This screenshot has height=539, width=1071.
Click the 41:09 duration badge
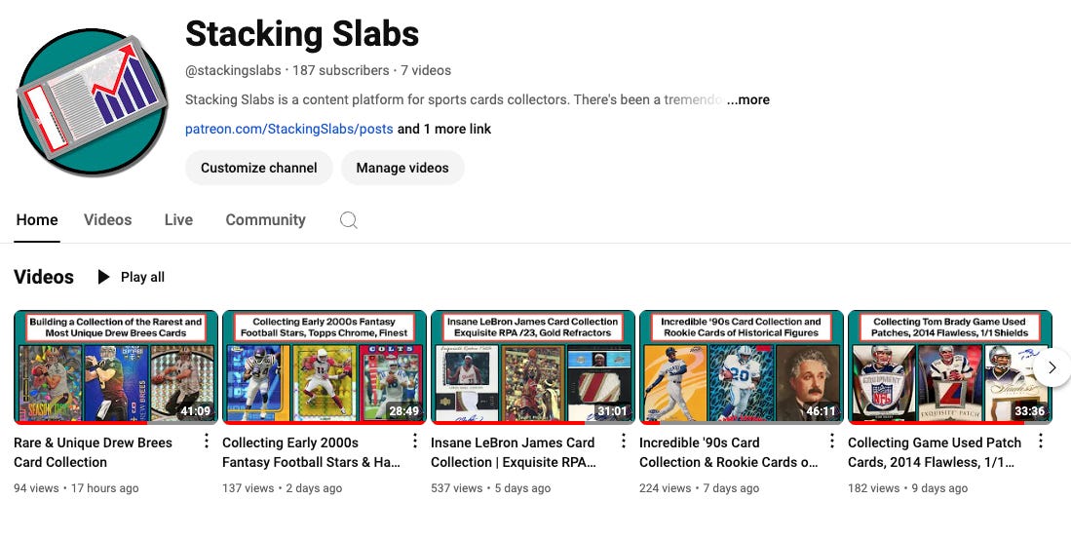click(195, 411)
